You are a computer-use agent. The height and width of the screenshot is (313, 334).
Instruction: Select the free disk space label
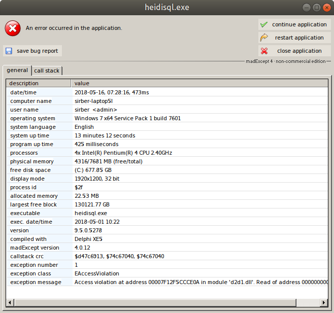tap(30, 170)
